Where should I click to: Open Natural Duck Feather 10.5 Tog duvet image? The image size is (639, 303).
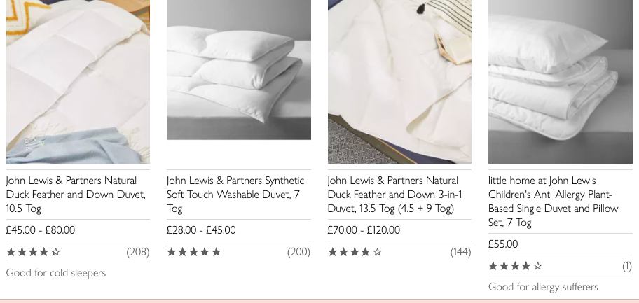(x=78, y=81)
